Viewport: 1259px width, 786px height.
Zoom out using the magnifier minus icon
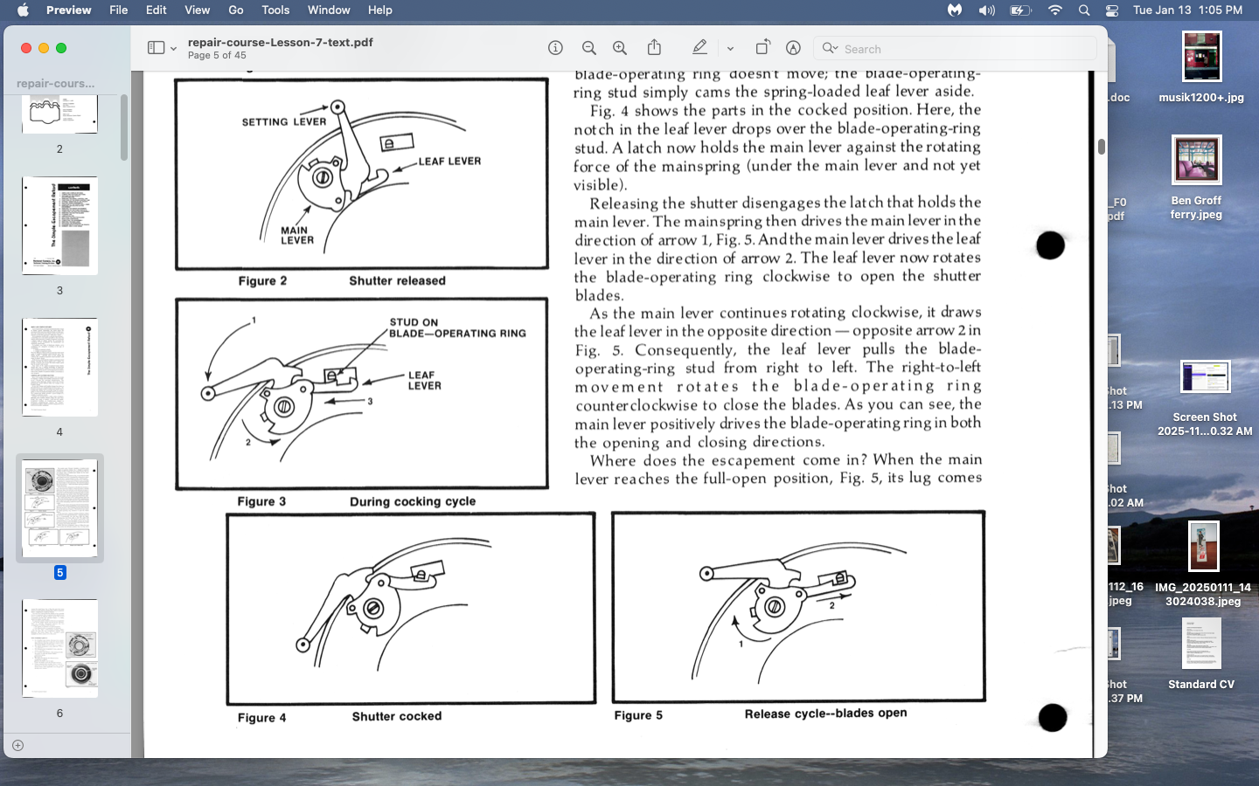[x=589, y=48]
